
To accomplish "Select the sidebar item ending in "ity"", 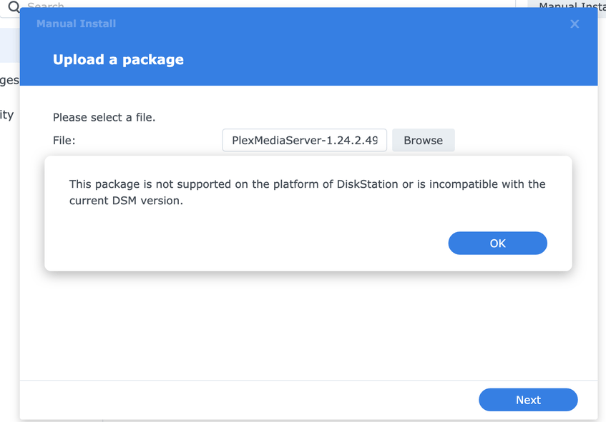I will click(x=7, y=114).
